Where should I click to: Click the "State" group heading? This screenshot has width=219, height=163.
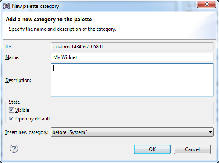pyautogui.click(x=14, y=102)
